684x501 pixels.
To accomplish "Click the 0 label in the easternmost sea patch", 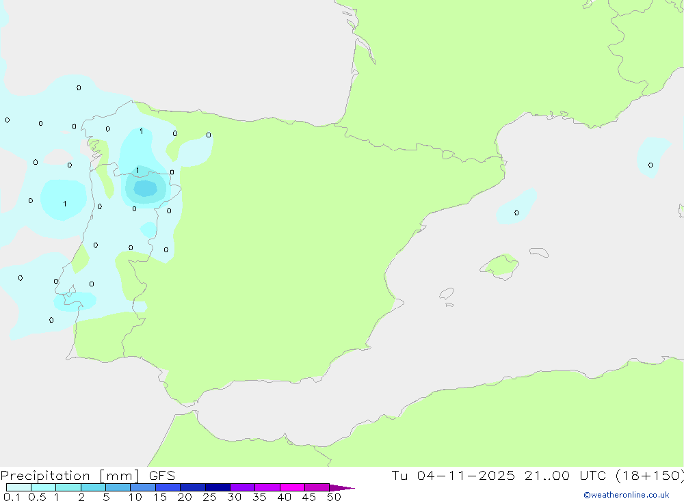I will (650, 165).
